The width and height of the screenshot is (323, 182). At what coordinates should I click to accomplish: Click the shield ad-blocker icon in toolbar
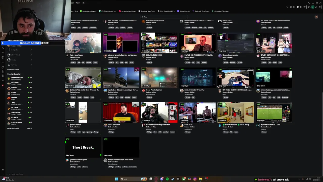(298, 7)
